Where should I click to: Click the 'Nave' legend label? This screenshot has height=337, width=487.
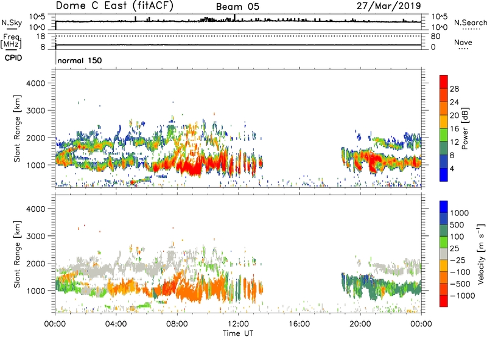pos(463,42)
